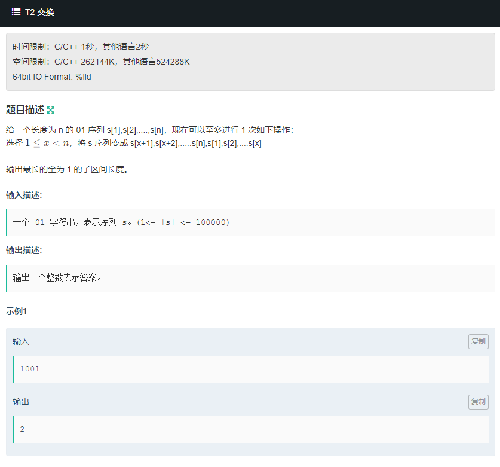500x467 pixels.
Task: Select the sample output value 2
Action: point(22,429)
